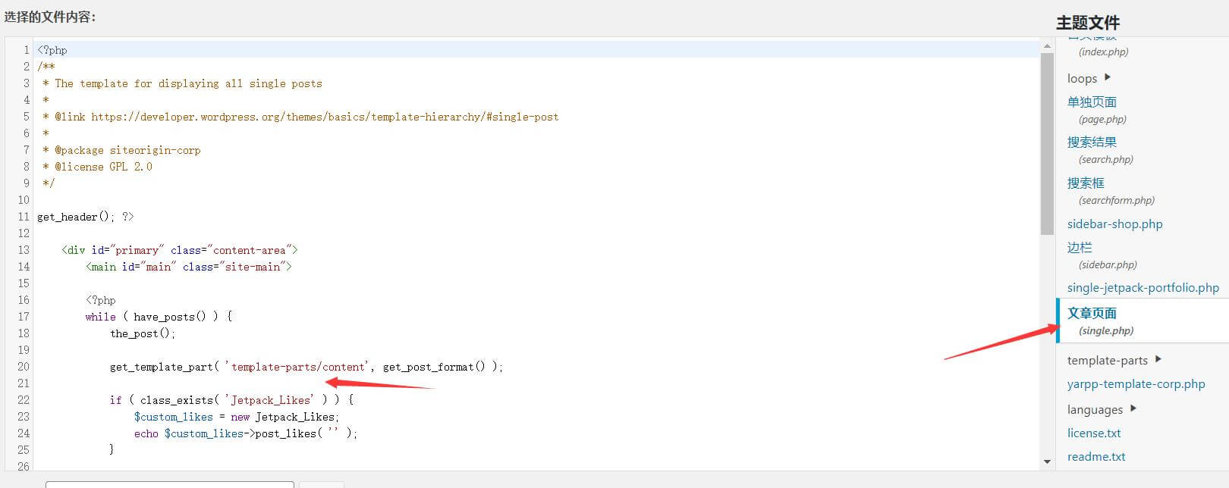The image size is (1229, 488).
Task: Open the license.txt file
Action: (x=1093, y=433)
